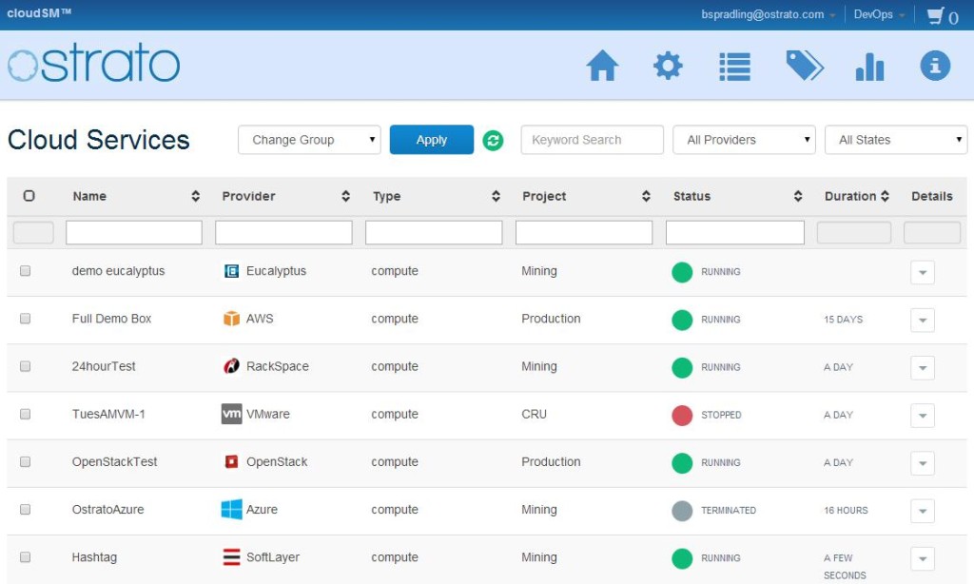This screenshot has height=584, width=974.
Task: Click the Type column filter field
Action: (434, 232)
